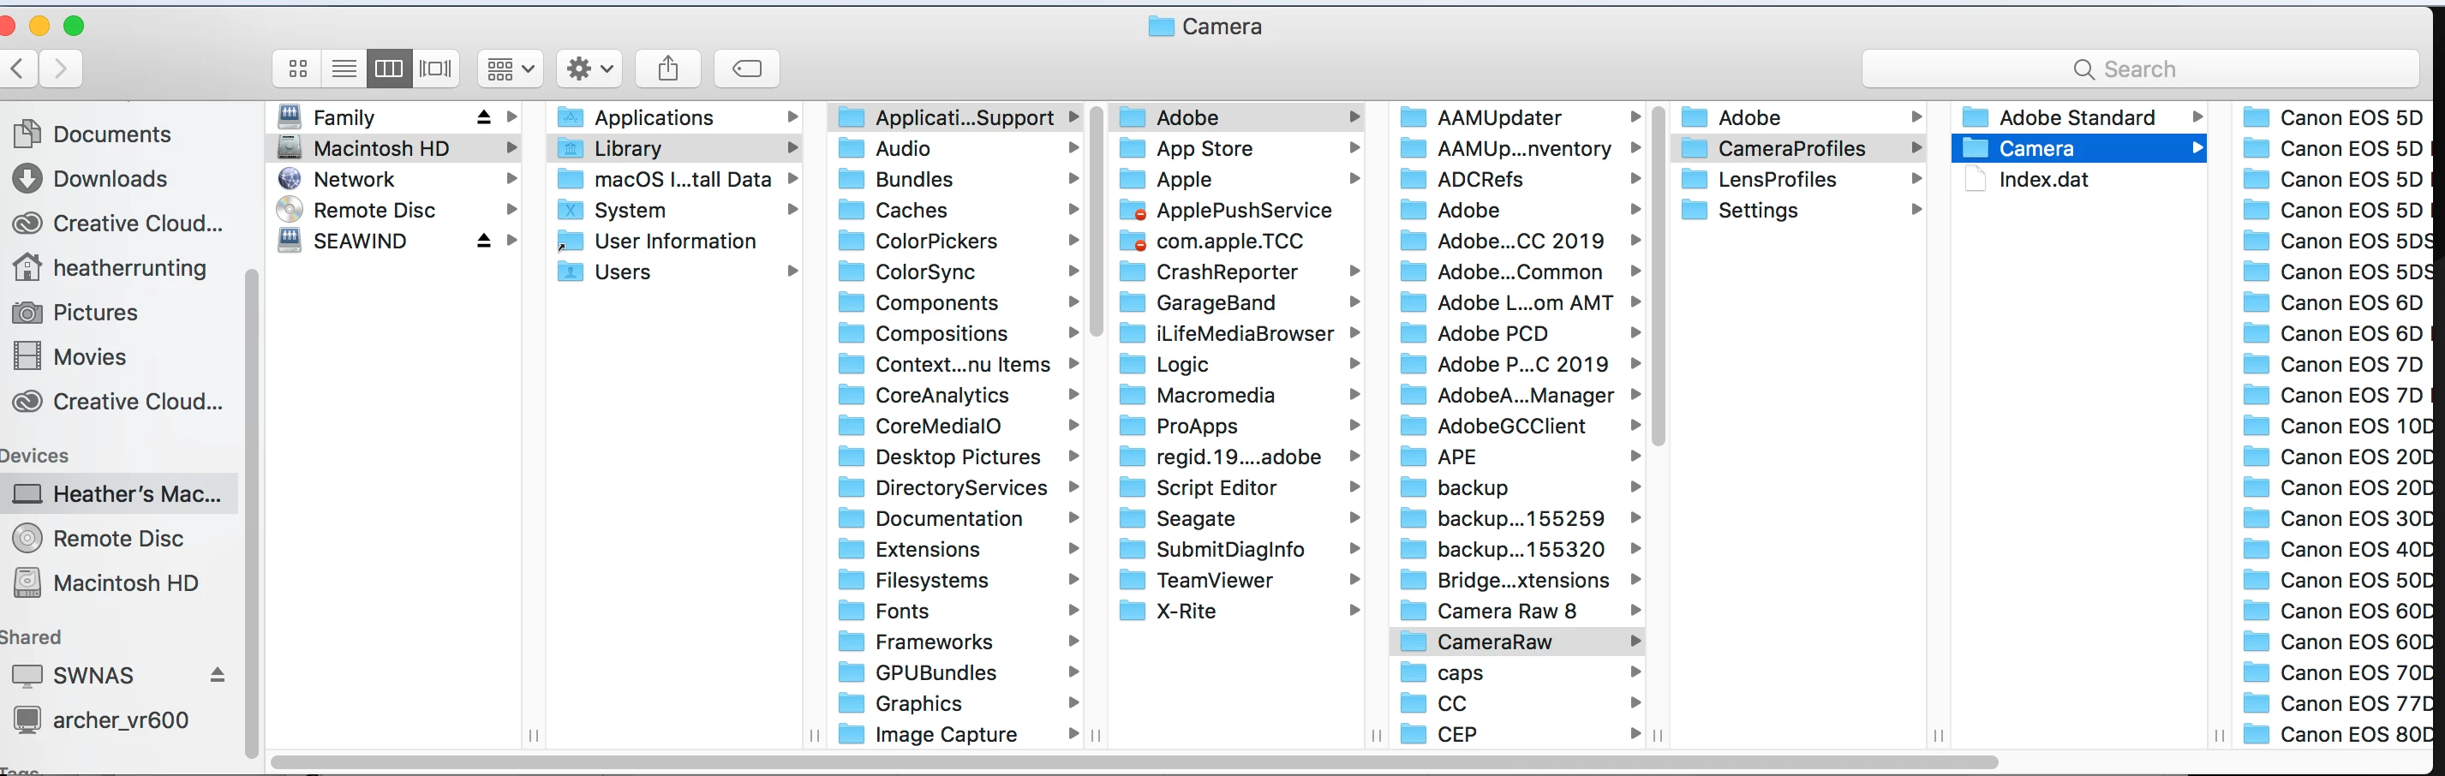Click the Share button in toolbar
Image resolution: width=2445 pixels, height=776 pixels.
click(x=668, y=69)
